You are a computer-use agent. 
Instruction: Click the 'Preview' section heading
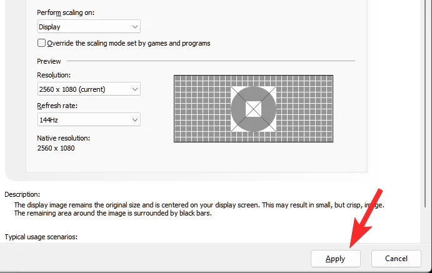pos(49,61)
